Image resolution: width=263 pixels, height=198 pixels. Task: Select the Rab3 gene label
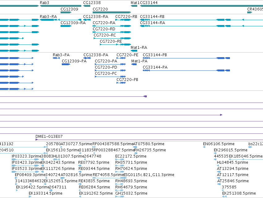pyautogui.click(x=45, y=3)
